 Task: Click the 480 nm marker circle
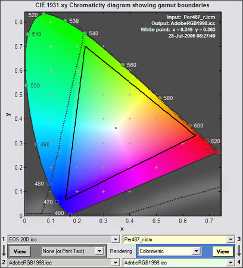click(x=49, y=183)
